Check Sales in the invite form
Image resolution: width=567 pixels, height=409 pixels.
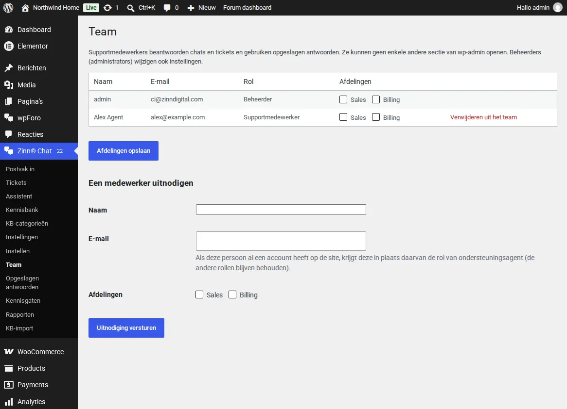pos(199,294)
